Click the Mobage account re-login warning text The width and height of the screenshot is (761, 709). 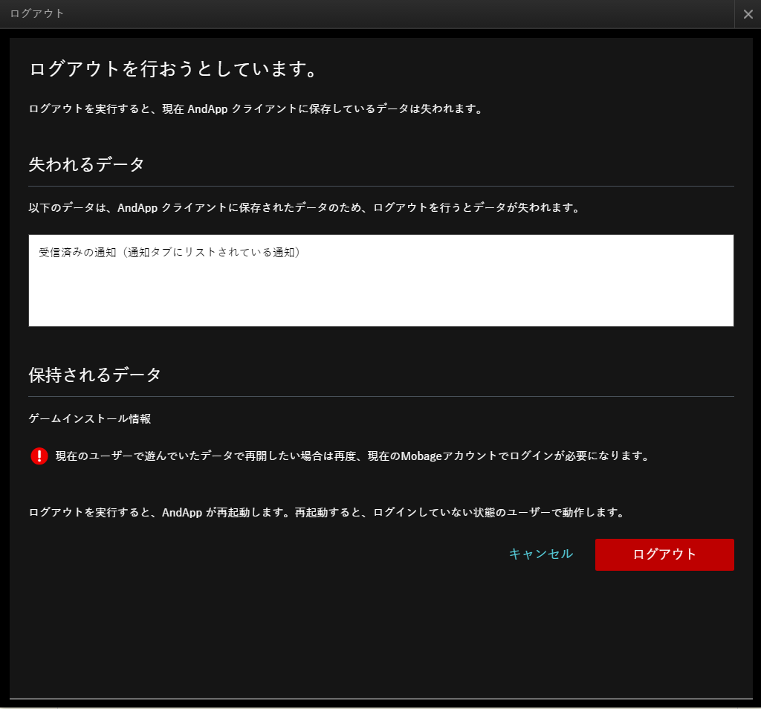pyautogui.click(x=352, y=456)
